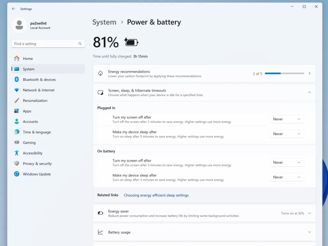Screen dimensions: 328x246
Task: Select Time & language
Action: (x=36, y=132)
